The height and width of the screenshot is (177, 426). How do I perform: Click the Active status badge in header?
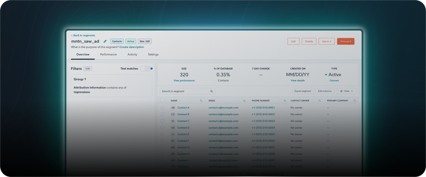[131, 41]
